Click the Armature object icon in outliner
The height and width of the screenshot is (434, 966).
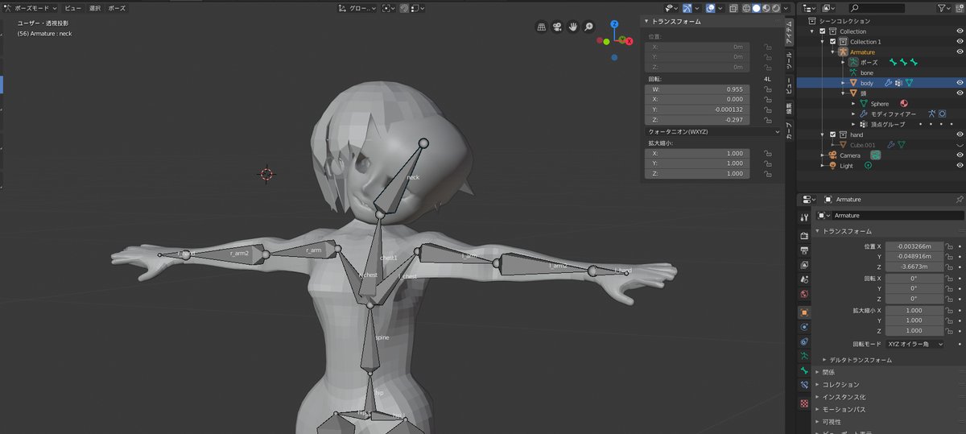pyautogui.click(x=844, y=52)
